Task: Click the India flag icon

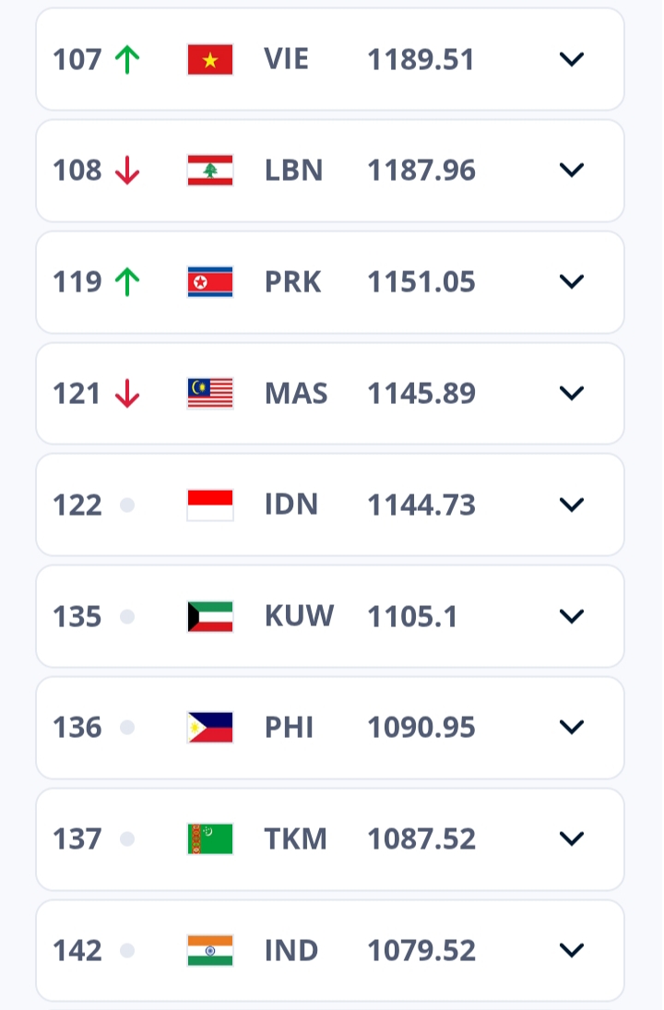Action: pyautogui.click(x=210, y=950)
